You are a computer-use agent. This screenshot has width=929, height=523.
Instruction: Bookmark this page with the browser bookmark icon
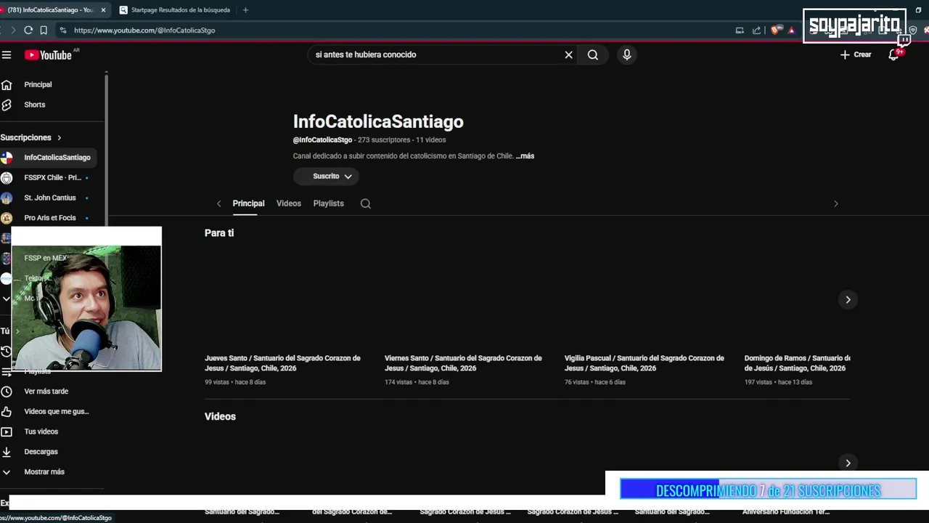pos(44,30)
